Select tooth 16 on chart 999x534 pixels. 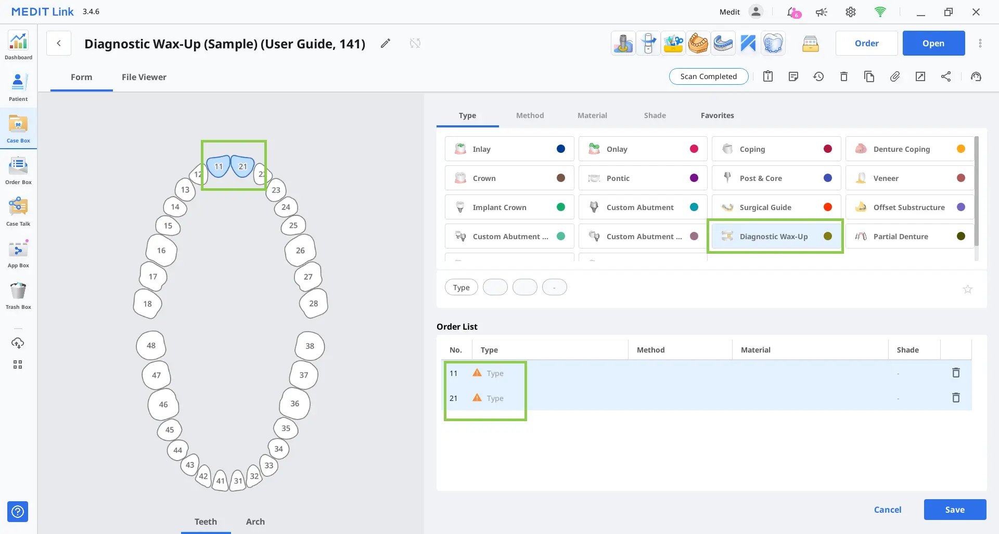click(x=161, y=250)
